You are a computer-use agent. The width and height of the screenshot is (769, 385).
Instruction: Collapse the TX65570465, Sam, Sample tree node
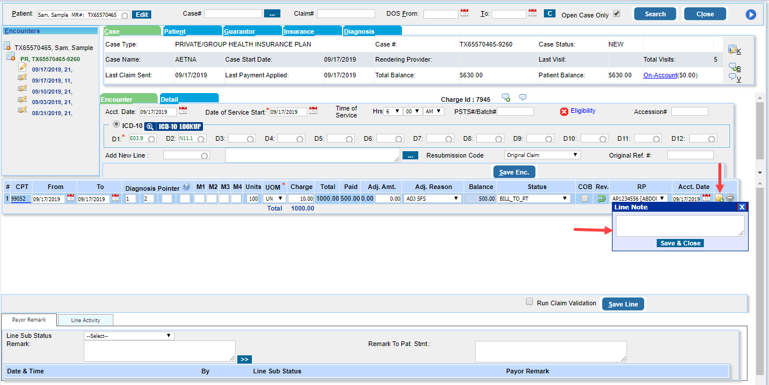point(7,47)
